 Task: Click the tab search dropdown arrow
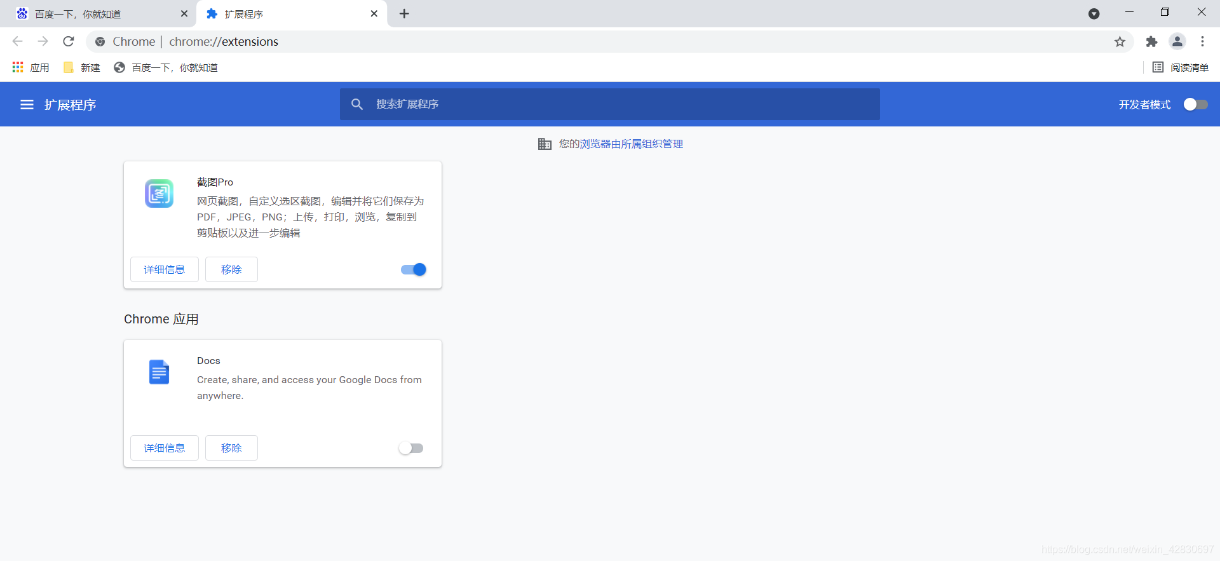[x=1094, y=14]
